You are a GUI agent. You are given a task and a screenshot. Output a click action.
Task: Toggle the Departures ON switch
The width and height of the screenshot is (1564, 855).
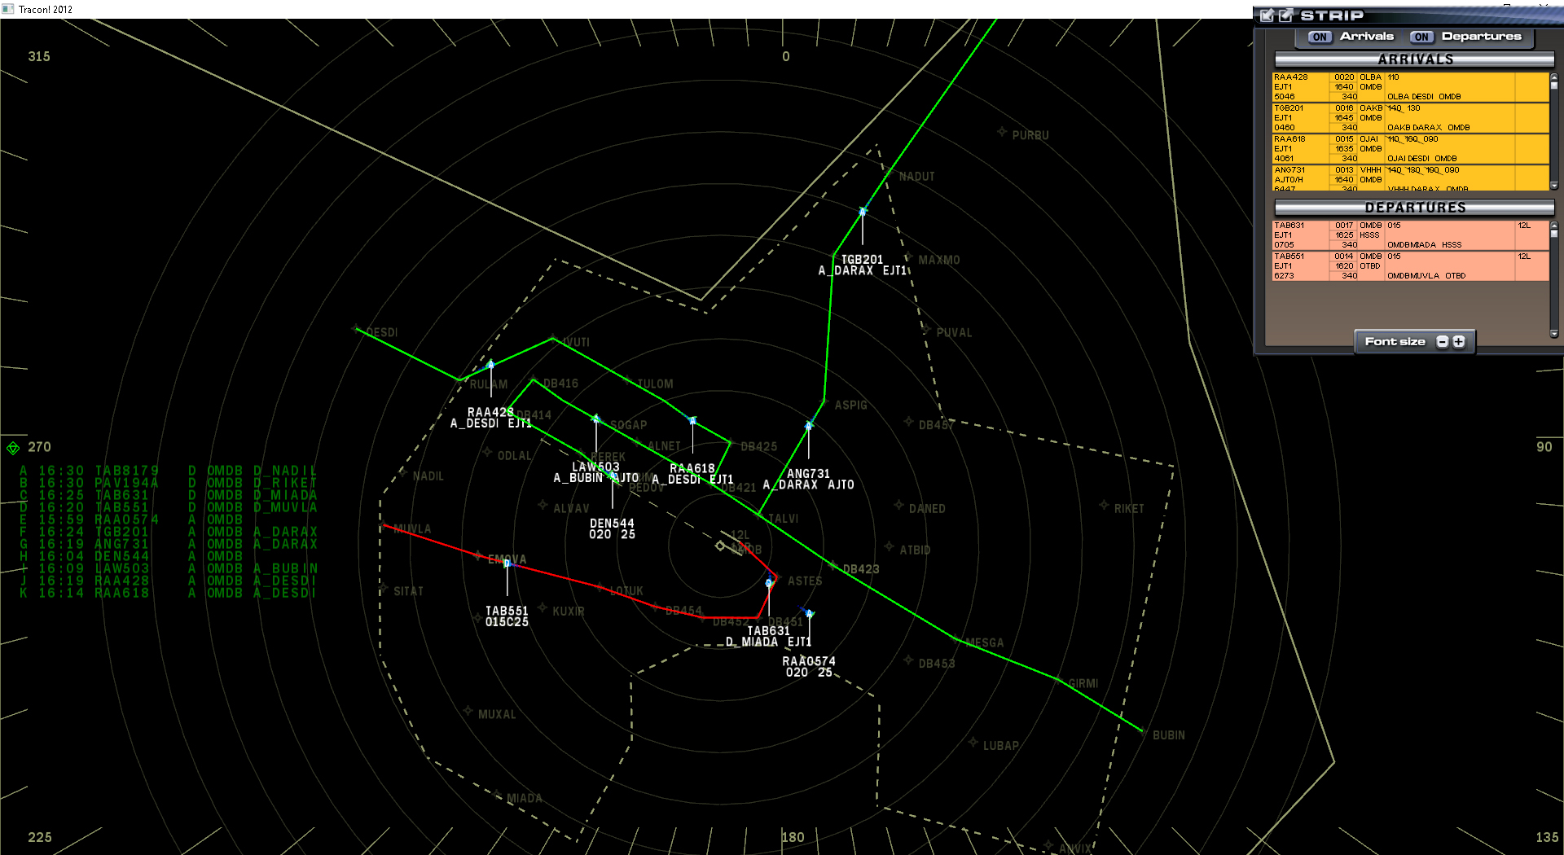[1421, 36]
